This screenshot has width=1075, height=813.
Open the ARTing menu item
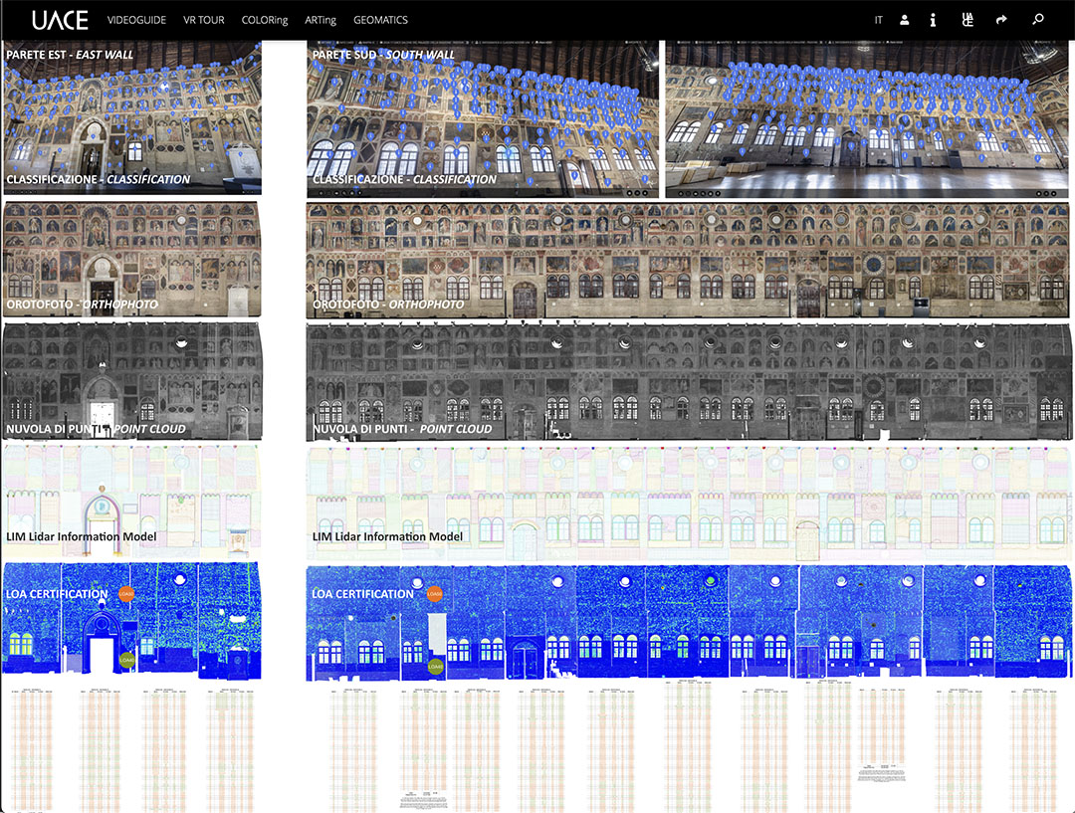pyautogui.click(x=321, y=20)
